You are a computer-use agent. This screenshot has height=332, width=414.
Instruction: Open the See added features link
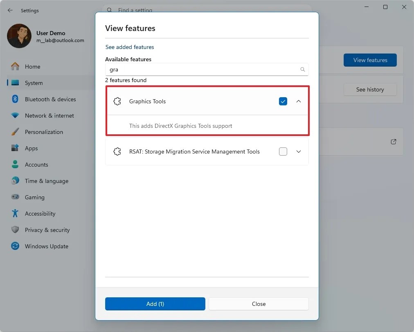click(129, 47)
